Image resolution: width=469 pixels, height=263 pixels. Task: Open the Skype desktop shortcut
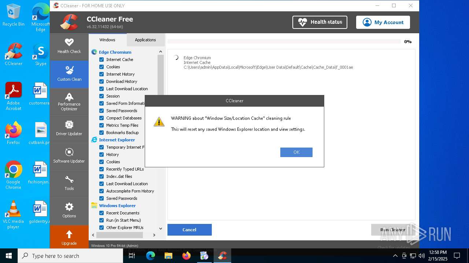click(x=41, y=55)
